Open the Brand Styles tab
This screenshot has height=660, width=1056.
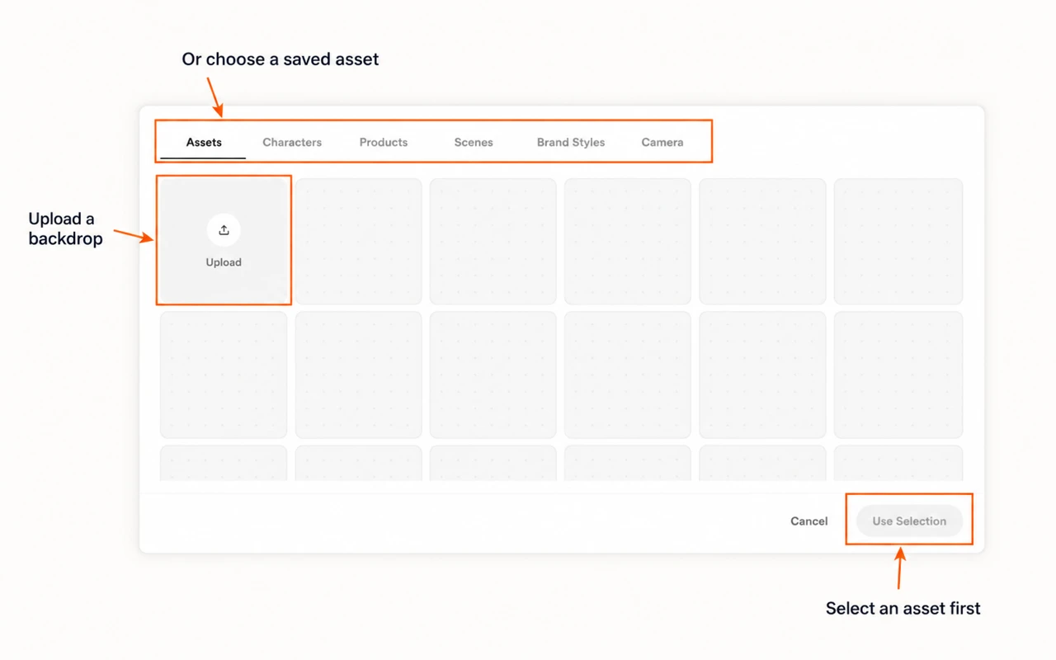(x=571, y=142)
